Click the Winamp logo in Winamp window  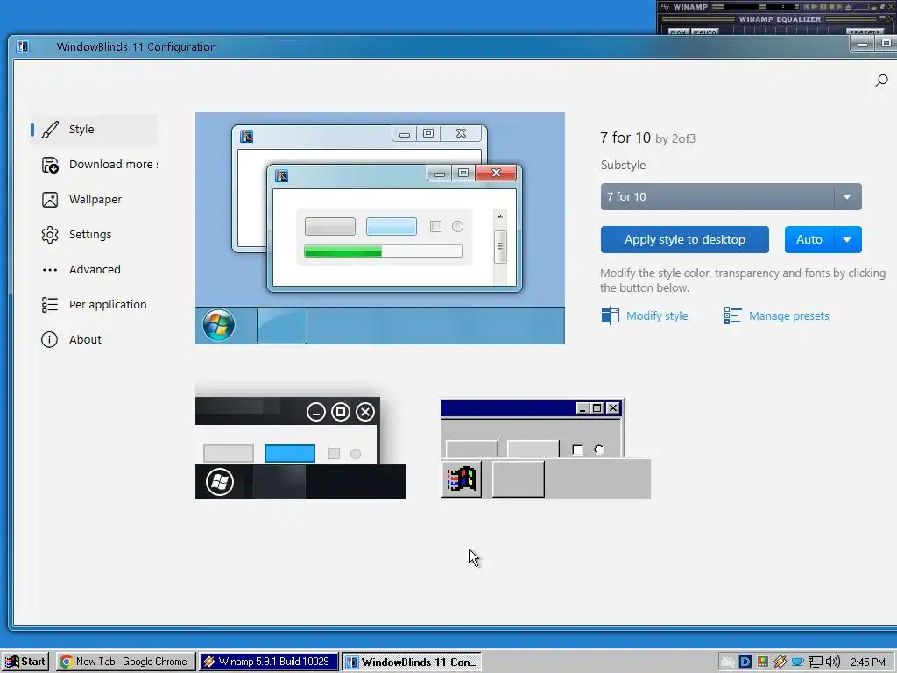coord(666,7)
